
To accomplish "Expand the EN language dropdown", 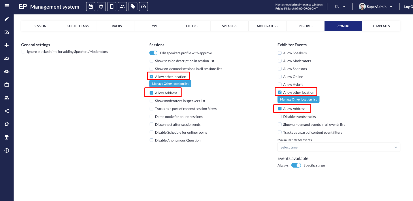I will [340, 7].
